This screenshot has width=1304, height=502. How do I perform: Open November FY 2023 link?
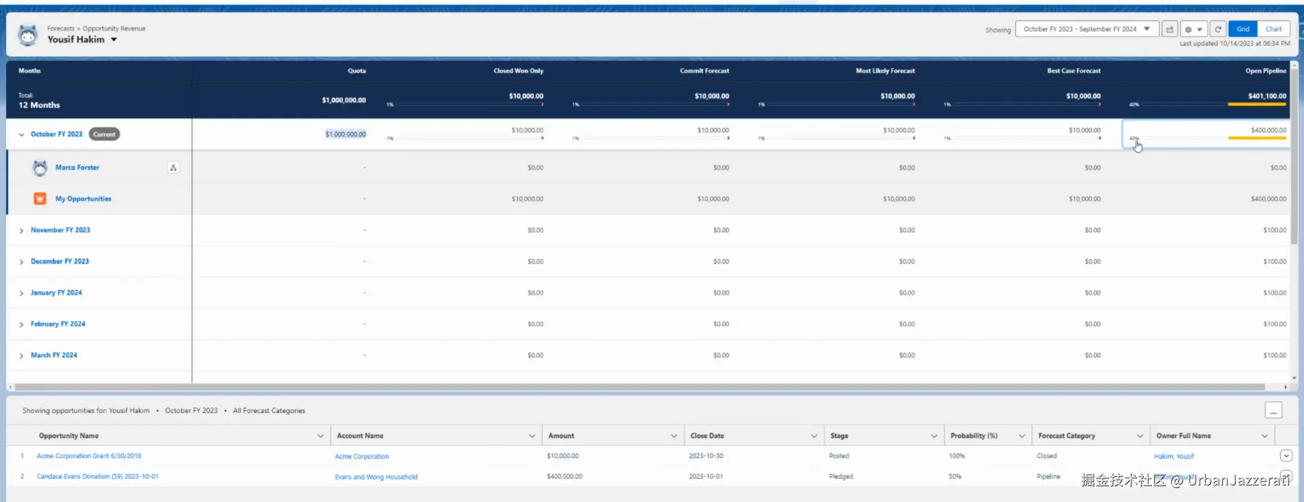[x=60, y=230]
